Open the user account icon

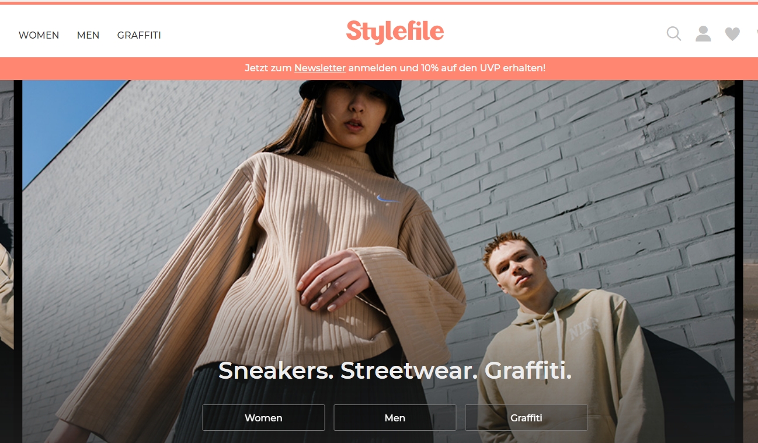pyautogui.click(x=703, y=34)
